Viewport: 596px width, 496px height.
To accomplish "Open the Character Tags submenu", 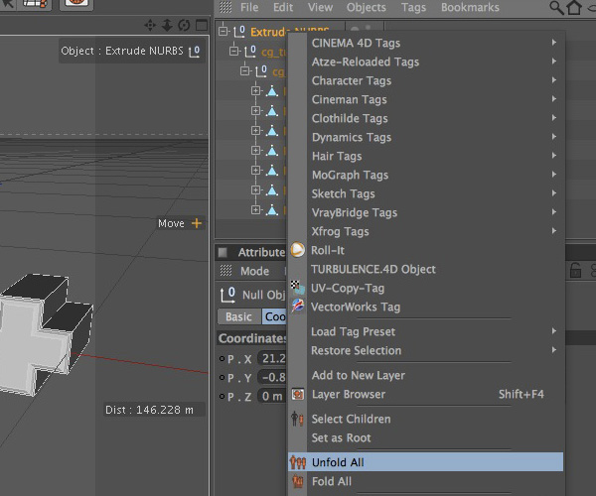I will pos(426,80).
